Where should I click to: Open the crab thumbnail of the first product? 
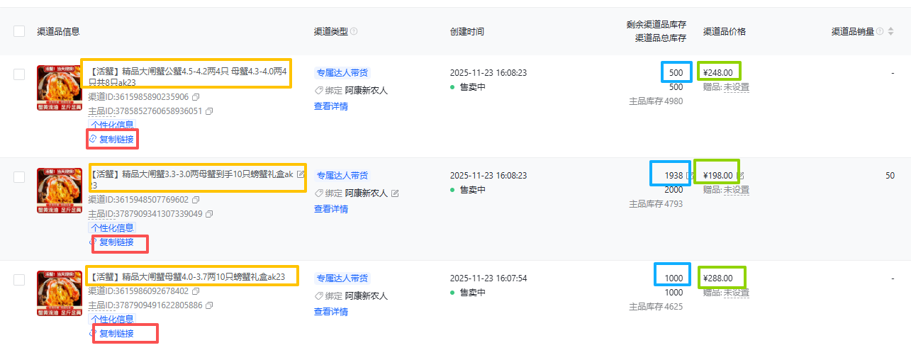pos(60,88)
